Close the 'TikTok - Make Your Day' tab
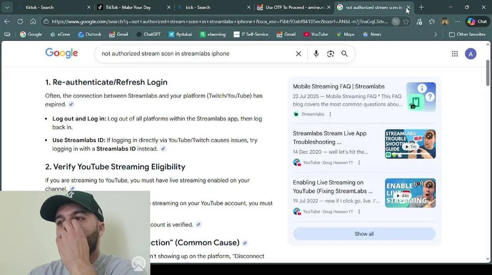This screenshot has width=492, height=275. [x=169, y=7]
